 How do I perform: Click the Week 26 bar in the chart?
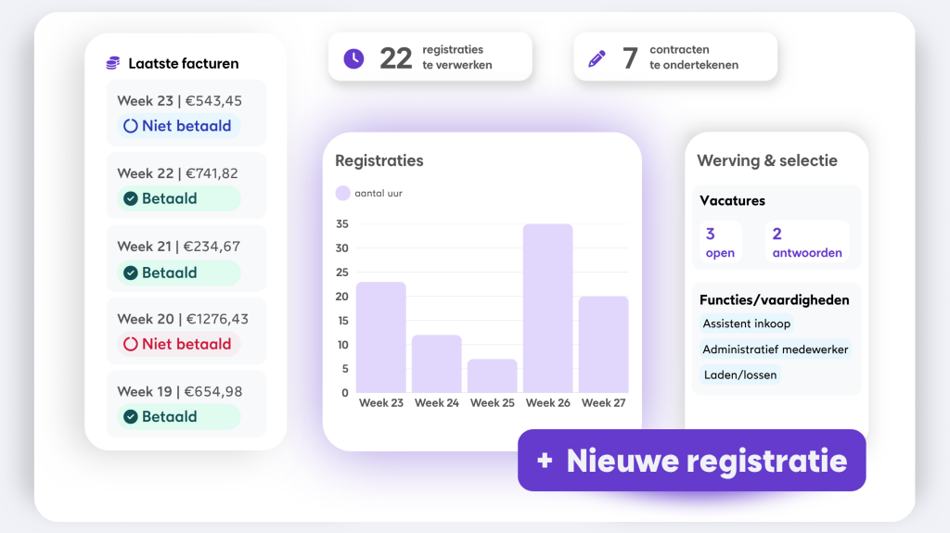[547, 308]
